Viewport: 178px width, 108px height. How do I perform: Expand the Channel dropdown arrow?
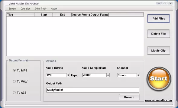pos(138,75)
